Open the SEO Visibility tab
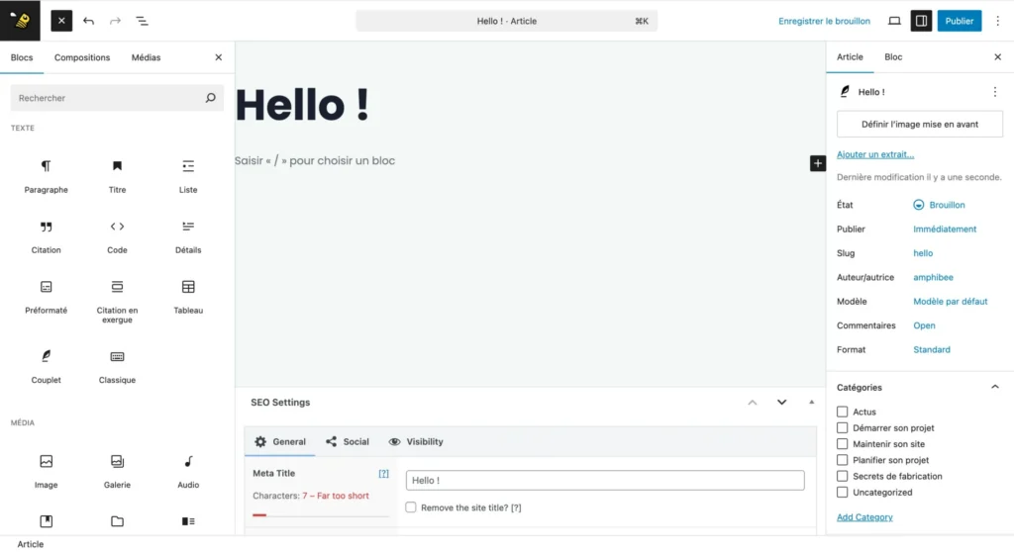The width and height of the screenshot is (1014, 552). pyautogui.click(x=416, y=441)
